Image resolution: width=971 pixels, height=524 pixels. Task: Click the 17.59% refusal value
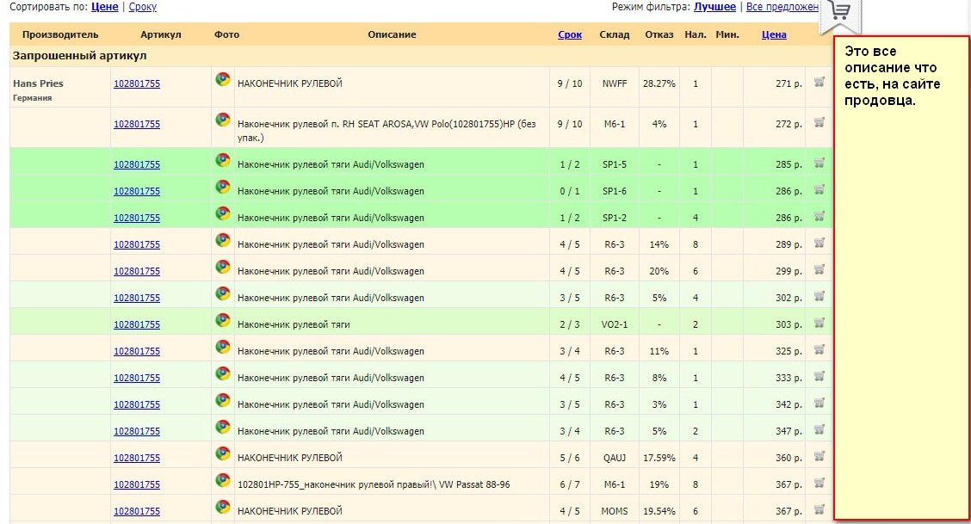point(659,458)
